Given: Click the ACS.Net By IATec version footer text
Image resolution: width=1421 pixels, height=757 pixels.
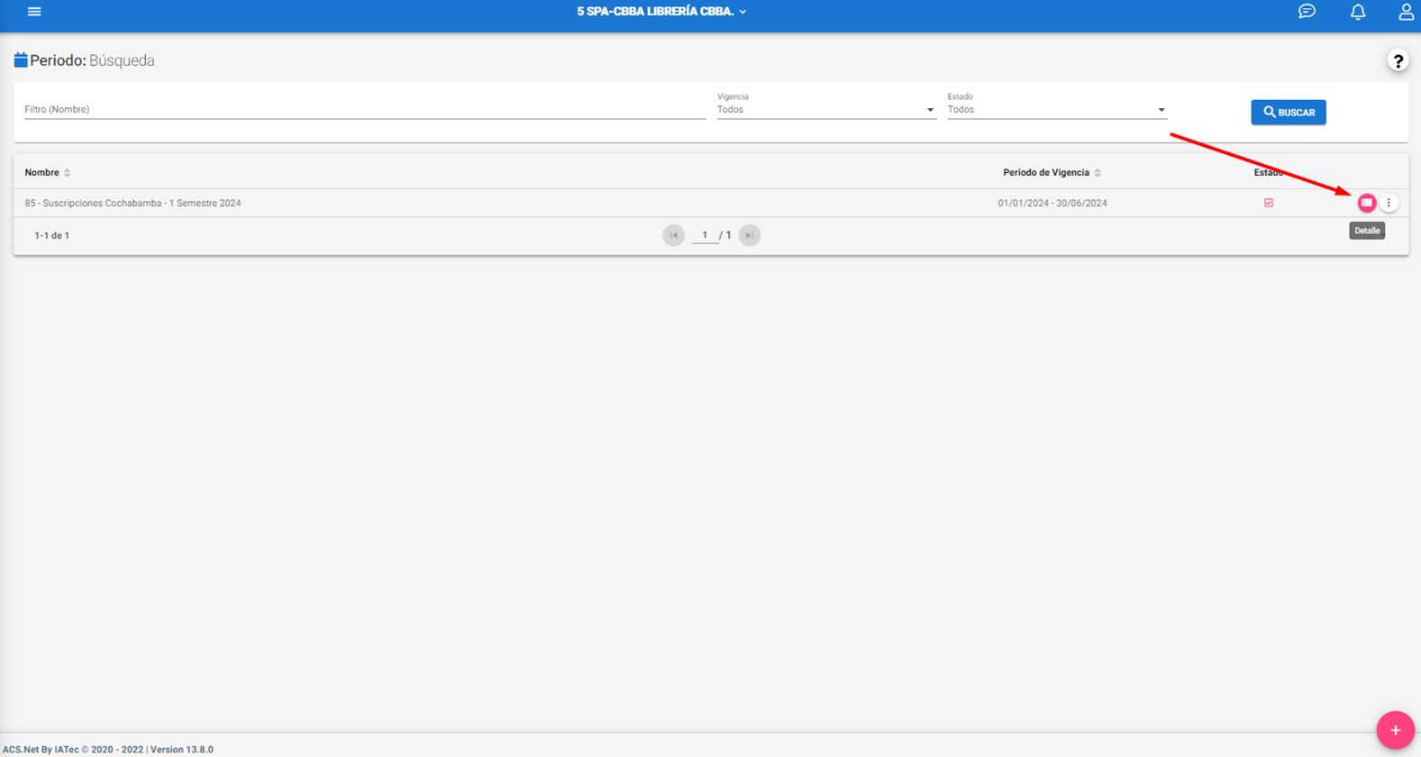Looking at the screenshot, I should point(108,750).
